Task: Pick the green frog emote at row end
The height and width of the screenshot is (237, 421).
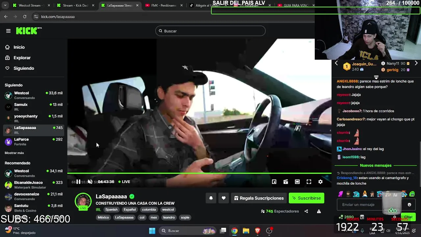Action: click(x=412, y=194)
